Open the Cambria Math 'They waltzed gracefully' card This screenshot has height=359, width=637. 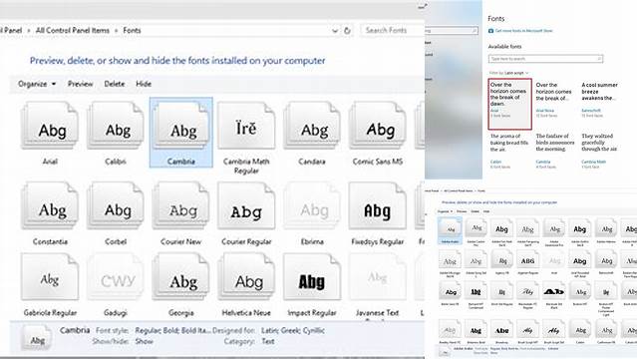(x=600, y=152)
